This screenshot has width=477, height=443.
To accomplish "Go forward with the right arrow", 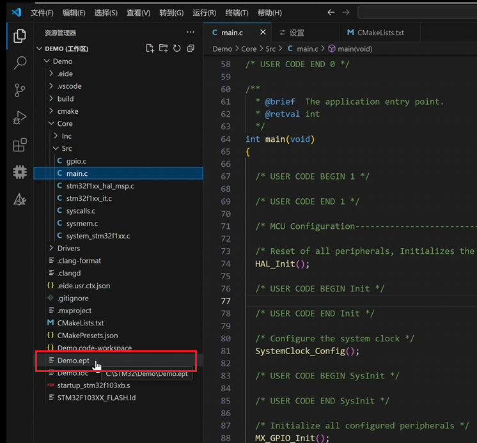I will tap(346, 13).
